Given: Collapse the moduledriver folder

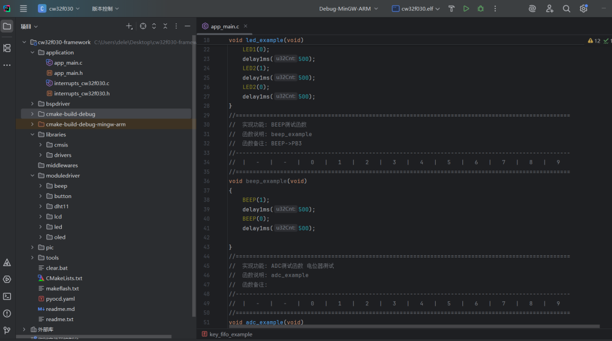Looking at the screenshot, I should 32,175.
